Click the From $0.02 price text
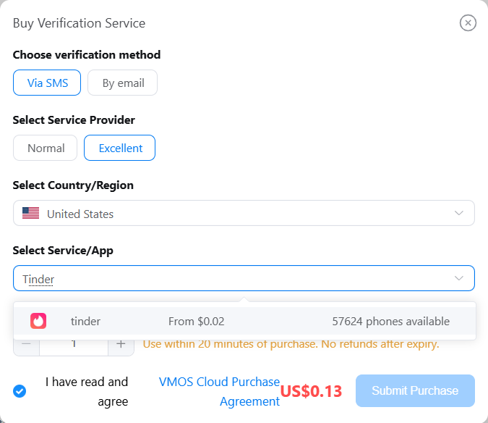This screenshot has width=488, height=423. [197, 322]
